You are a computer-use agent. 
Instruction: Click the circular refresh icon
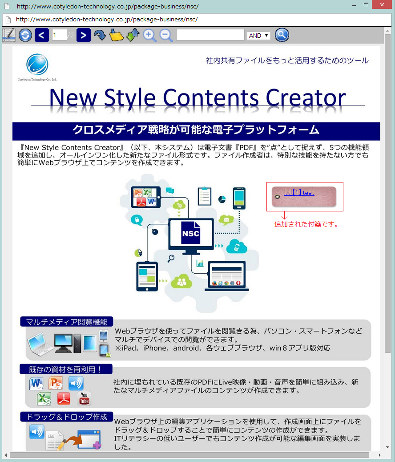coord(25,35)
